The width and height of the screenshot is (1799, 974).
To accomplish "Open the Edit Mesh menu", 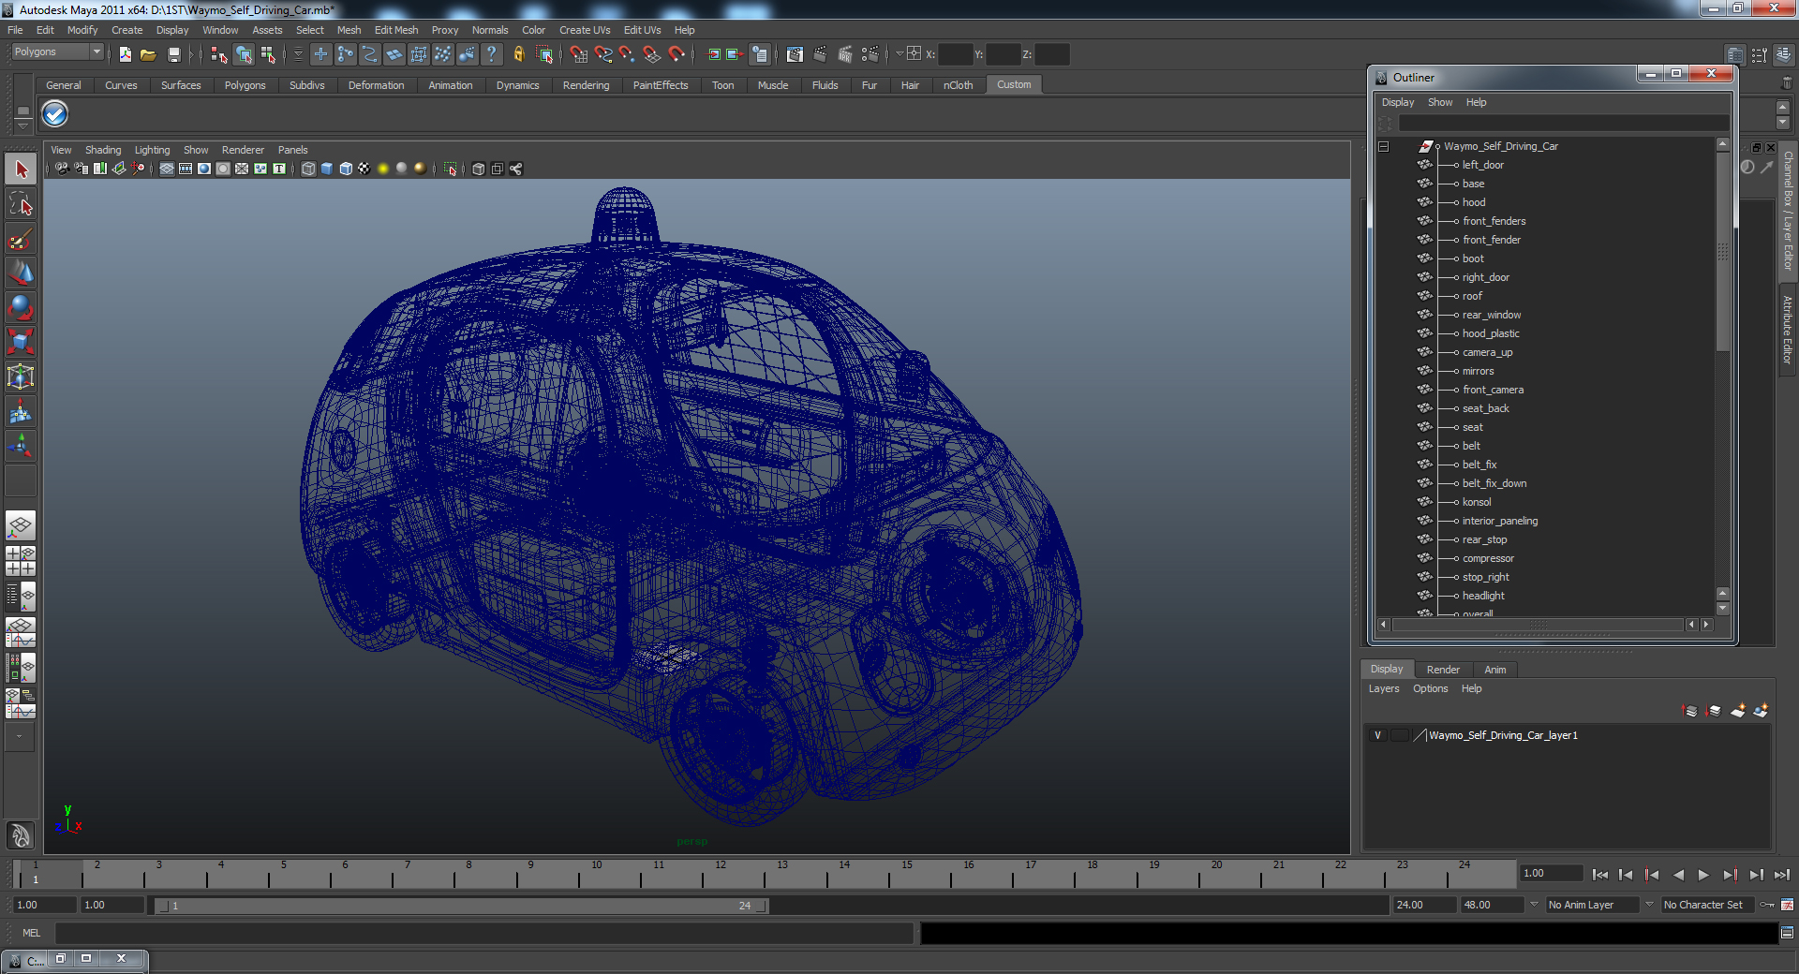I will tap(396, 30).
